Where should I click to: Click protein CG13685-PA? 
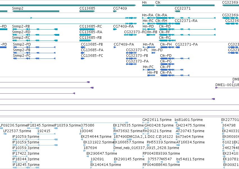click(x=92, y=50)
